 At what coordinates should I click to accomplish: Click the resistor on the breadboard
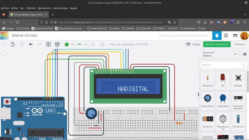[x=179, y=123]
